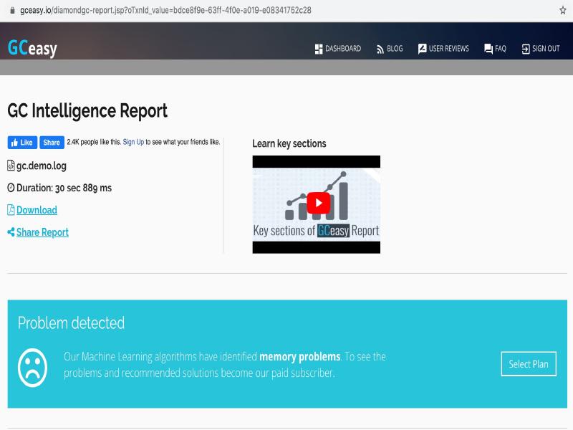Click the clock icon next to Duration
Image resolution: width=573 pixels, height=430 pixels.
[x=11, y=188]
